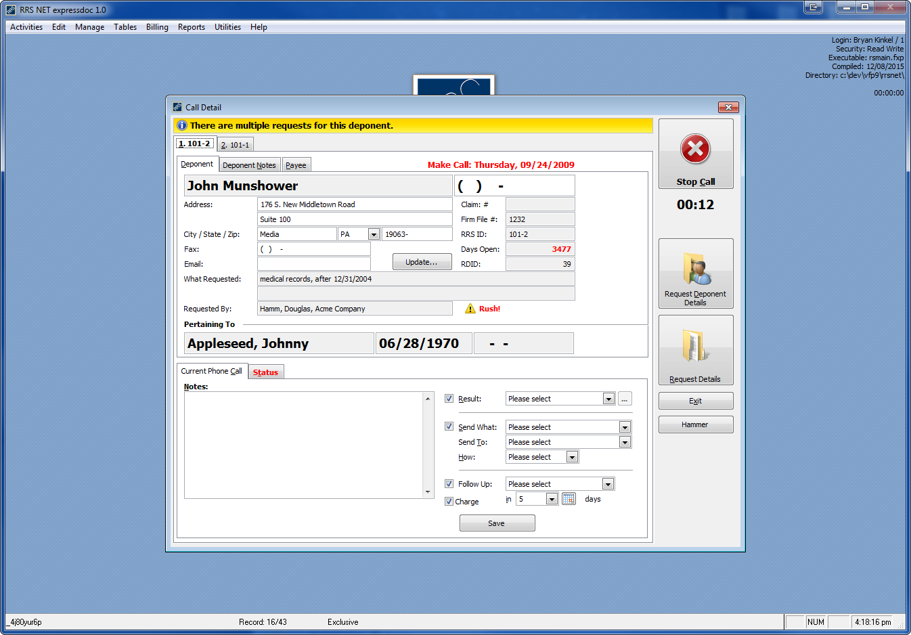Click the red Stop Call icon

[695, 149]
